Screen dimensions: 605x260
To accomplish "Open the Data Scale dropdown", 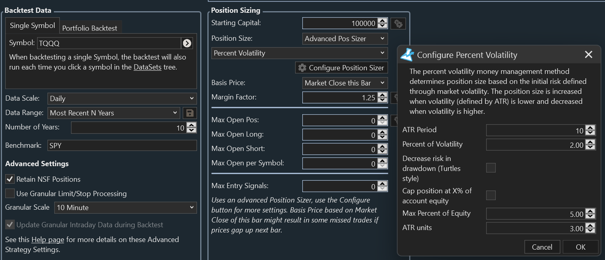I will point(122,99).
